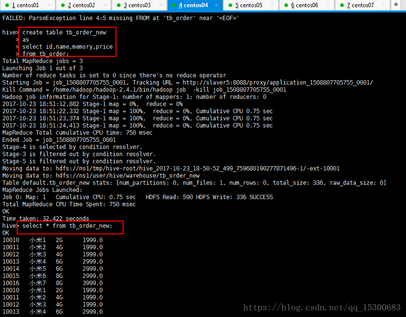
Task: Close the centos03 tab
Action: (160, 5)
